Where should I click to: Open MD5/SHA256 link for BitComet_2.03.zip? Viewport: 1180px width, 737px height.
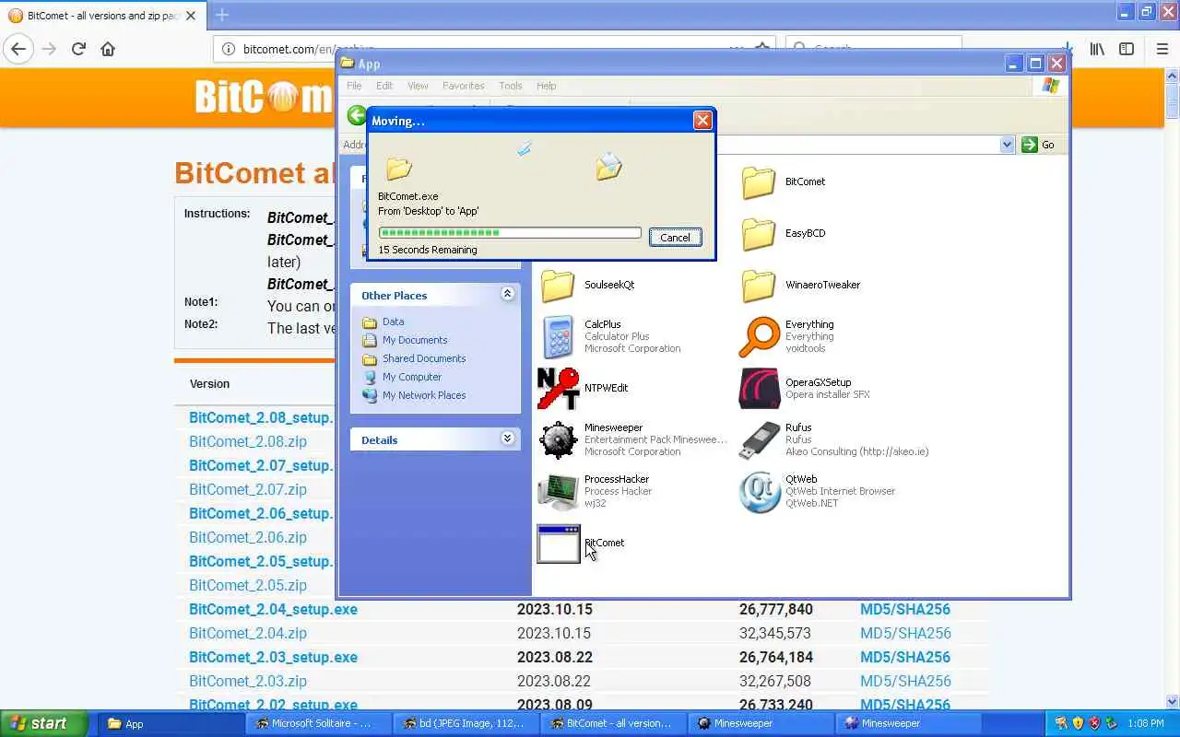tap(905, 681)
